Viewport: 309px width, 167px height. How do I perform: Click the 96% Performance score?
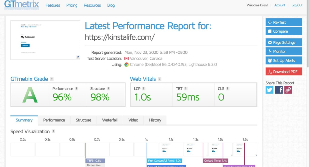coord(62,97)
